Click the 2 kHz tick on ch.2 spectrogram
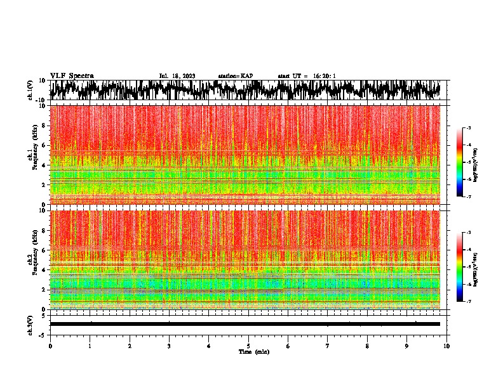 point(44,290)
